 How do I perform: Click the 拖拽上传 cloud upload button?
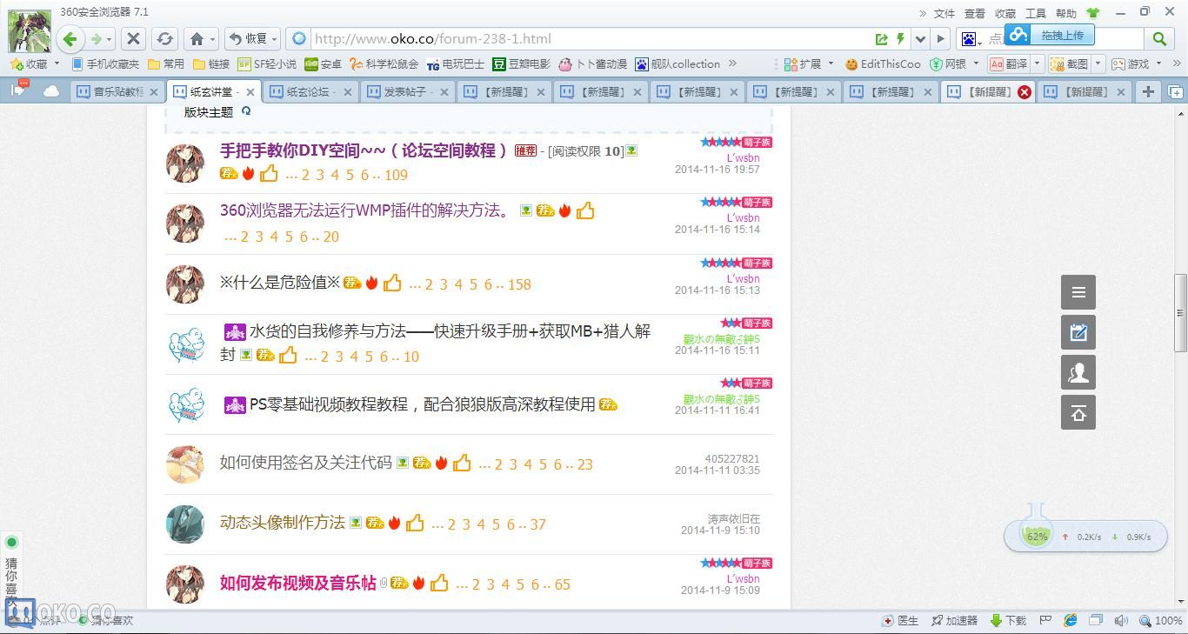point(1050,35)
